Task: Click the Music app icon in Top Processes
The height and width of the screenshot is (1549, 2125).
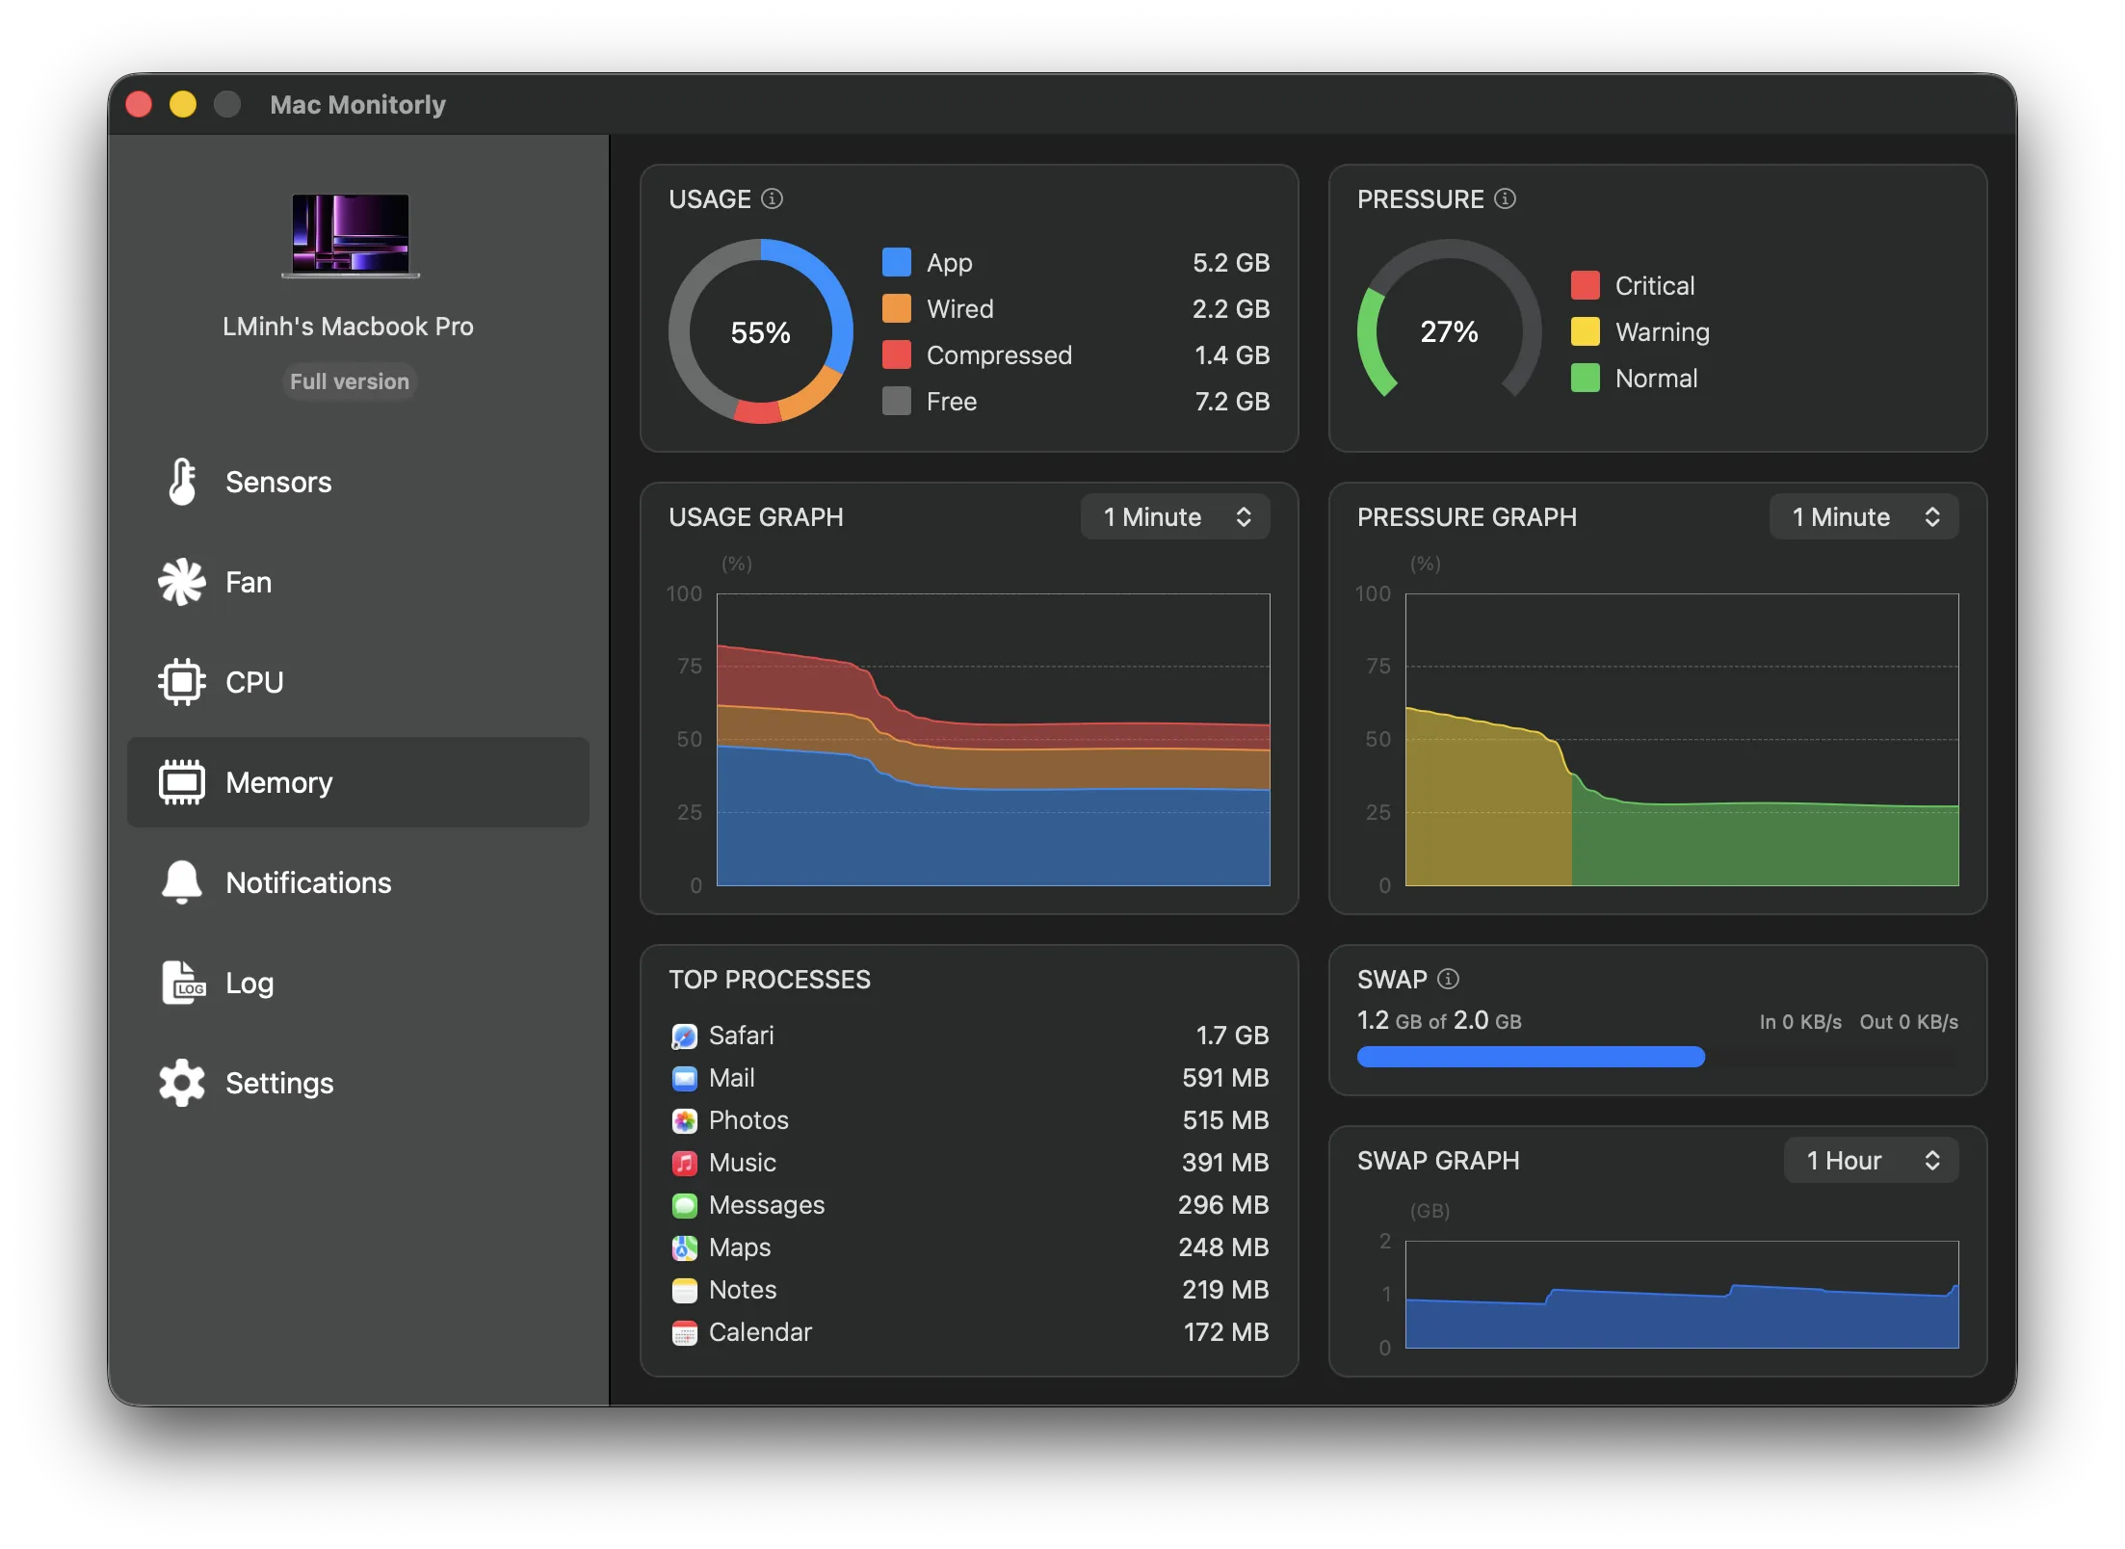Action: (x=685, y=1163)
